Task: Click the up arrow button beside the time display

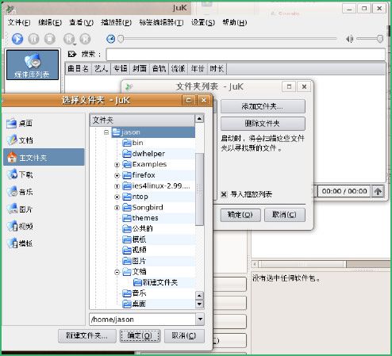Action: point(378,191)
